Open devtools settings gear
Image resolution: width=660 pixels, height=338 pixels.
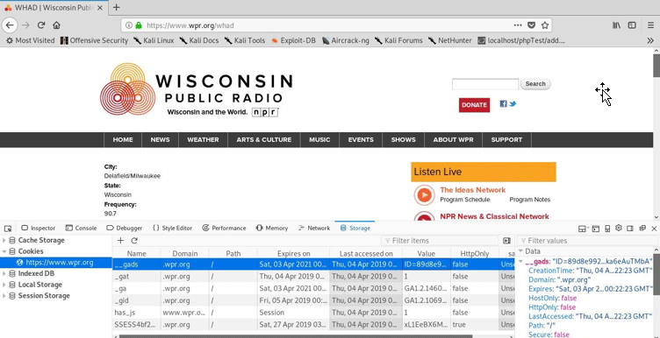pos(619,228)
